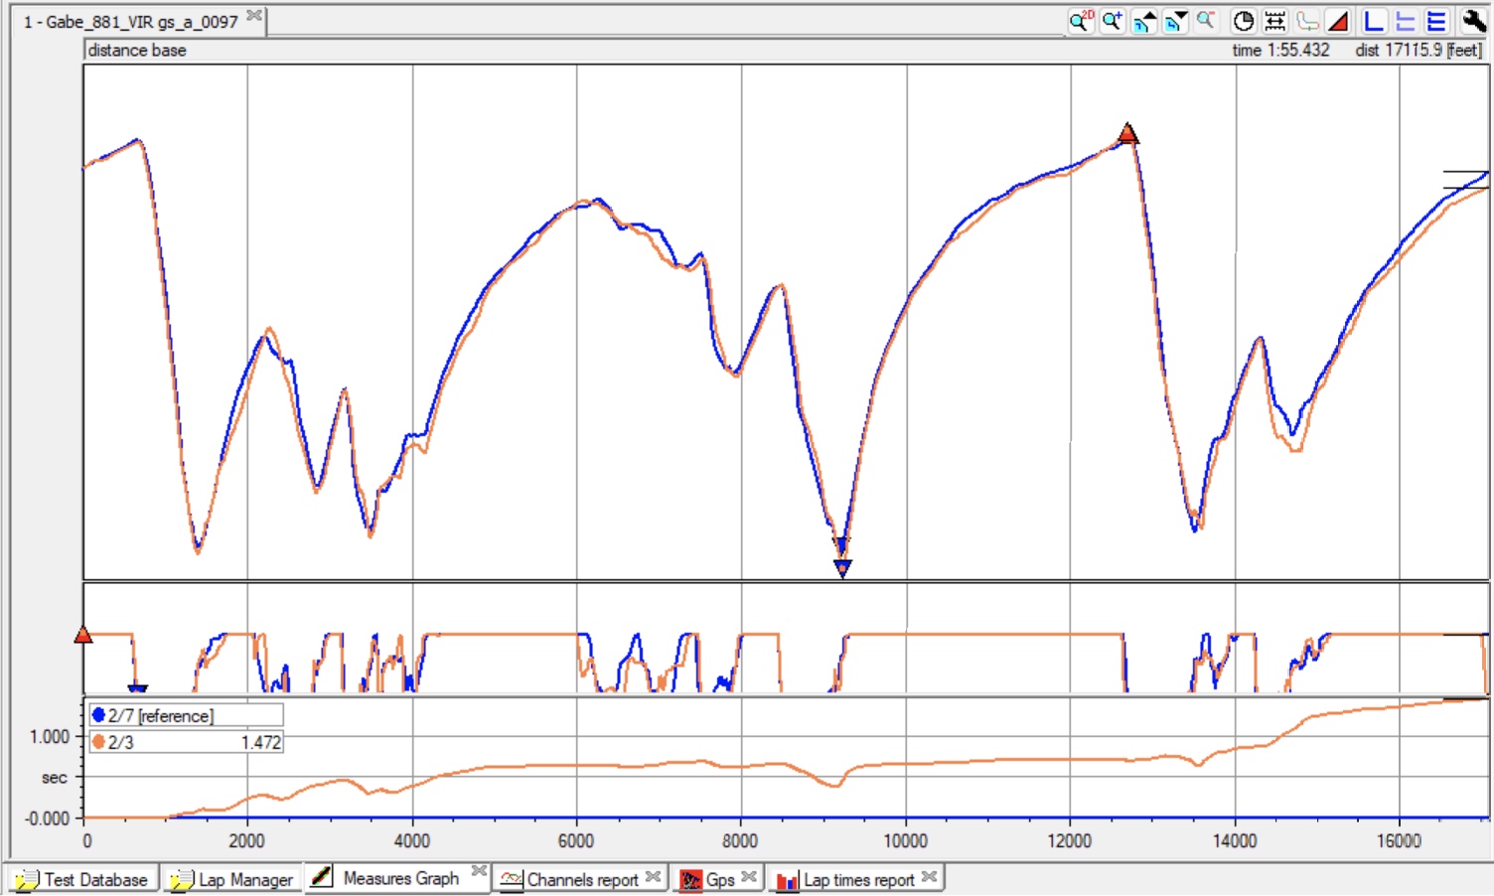Close the Gps tab

749,877
